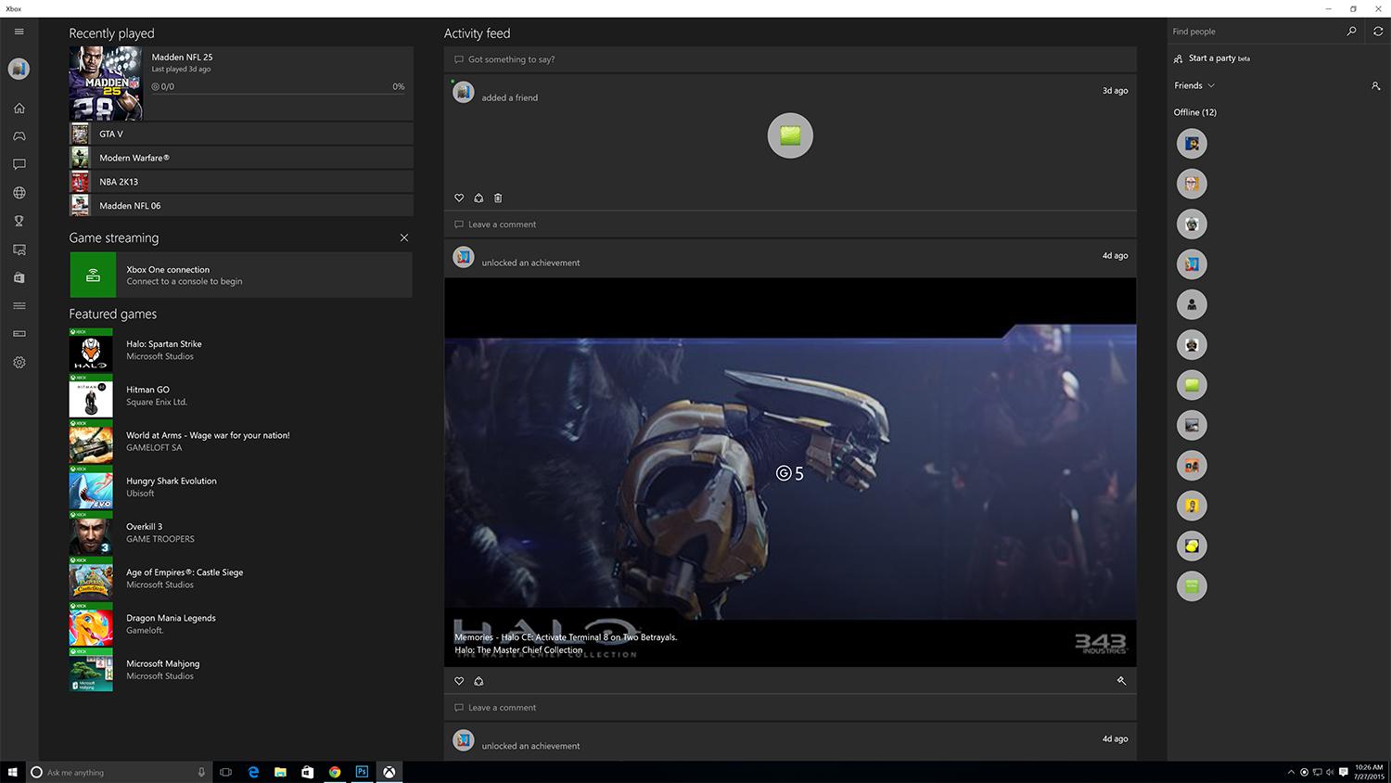
Task: Click the Offline (12) friends header
Action: click(1195, 112)
